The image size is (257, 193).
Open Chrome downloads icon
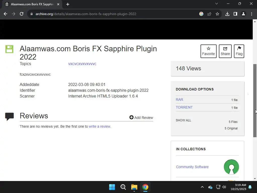pos(227,14)
